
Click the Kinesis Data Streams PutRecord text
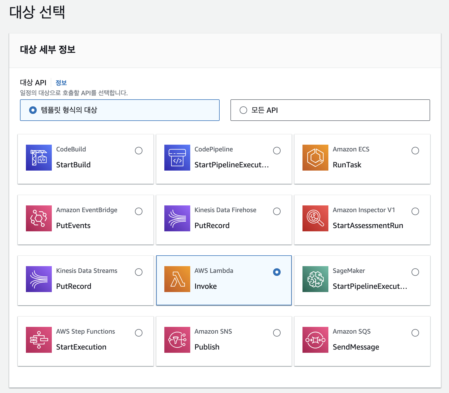coord(74,286)
